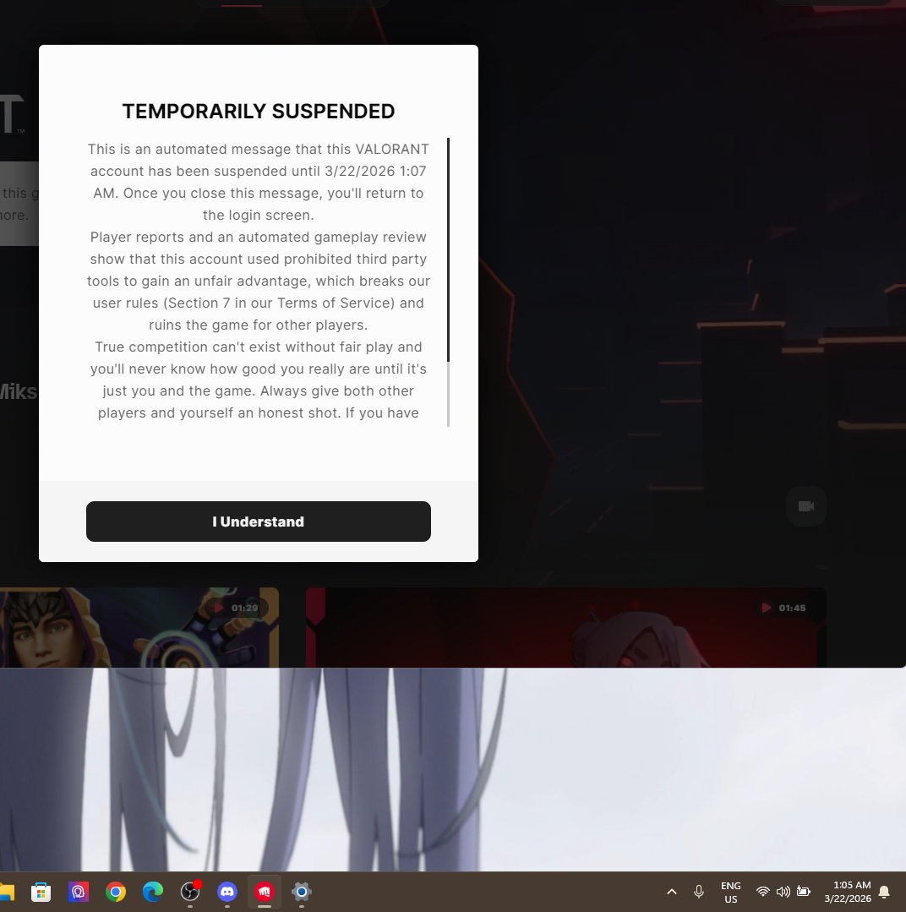Open the purple head-profile app in taskbar
The height and width of the screenshot is (912, 906).
click(78, 892)
